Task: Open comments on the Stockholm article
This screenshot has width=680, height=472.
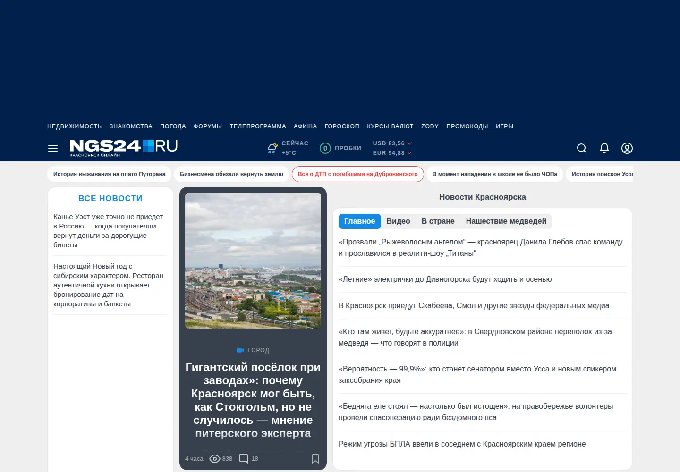Action: tap(244, 459)
